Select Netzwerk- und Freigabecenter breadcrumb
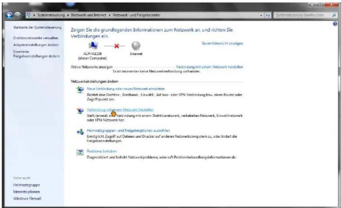 pyautogui.click(x=136, y=15)
